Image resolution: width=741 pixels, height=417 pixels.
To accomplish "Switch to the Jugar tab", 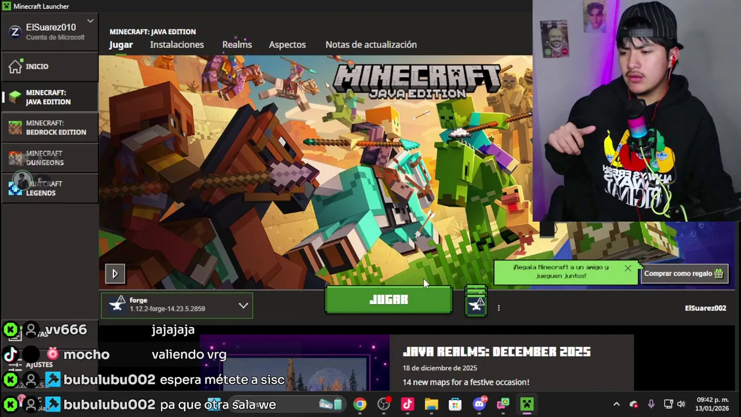I will 121,45.
